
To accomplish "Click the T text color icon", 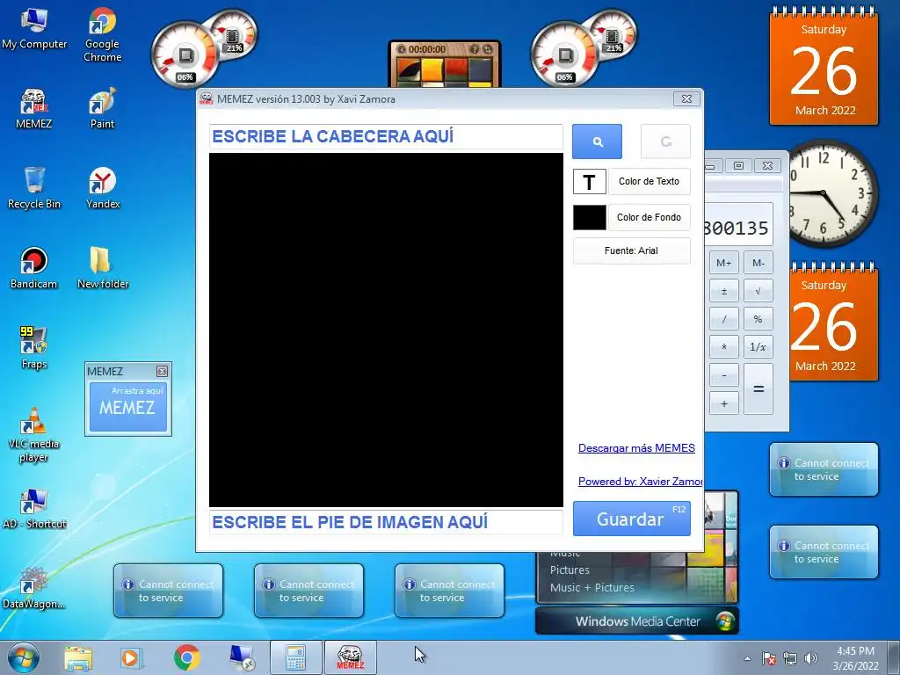I will point(590,182).
